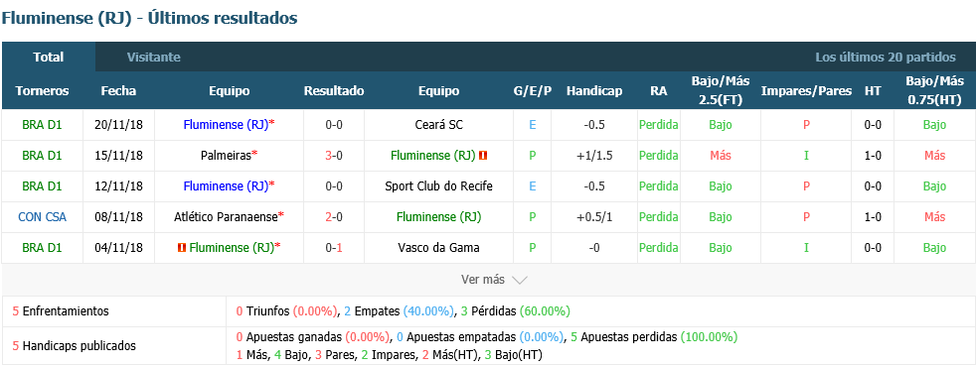The width and height of the screenshot is (976, 367).
Task: Click the 2-0 result for Atlético Paranaense match
Action: coord(334,216)
